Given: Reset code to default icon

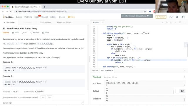Looking at the screenshot, I should click(x=171, y=22).
